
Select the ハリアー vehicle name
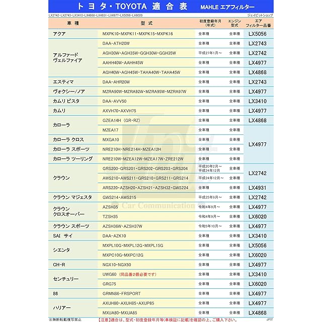click(x=62, y=308)
